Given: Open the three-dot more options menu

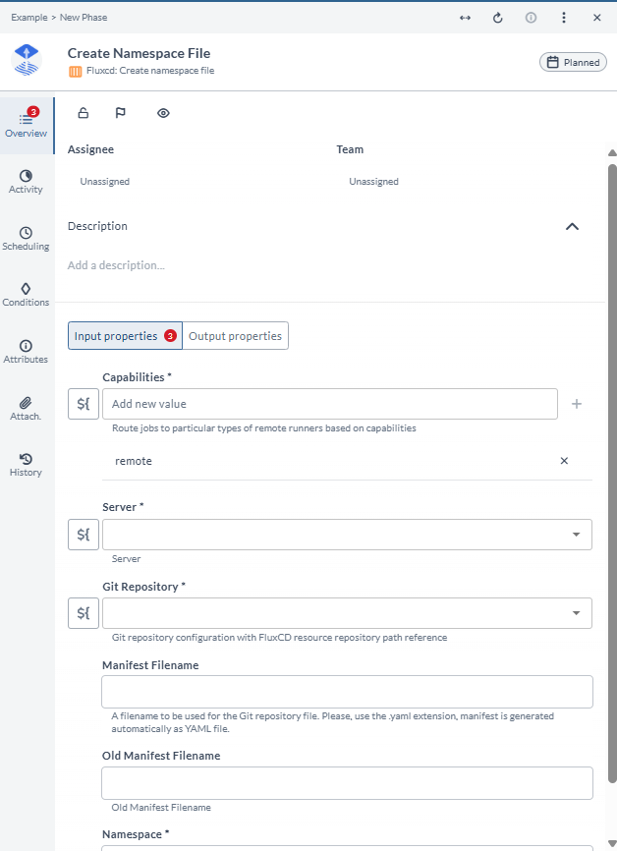Looking at the screenshot, I should [564, 18].
